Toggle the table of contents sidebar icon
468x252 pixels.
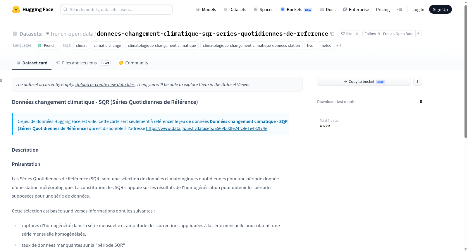1,80
